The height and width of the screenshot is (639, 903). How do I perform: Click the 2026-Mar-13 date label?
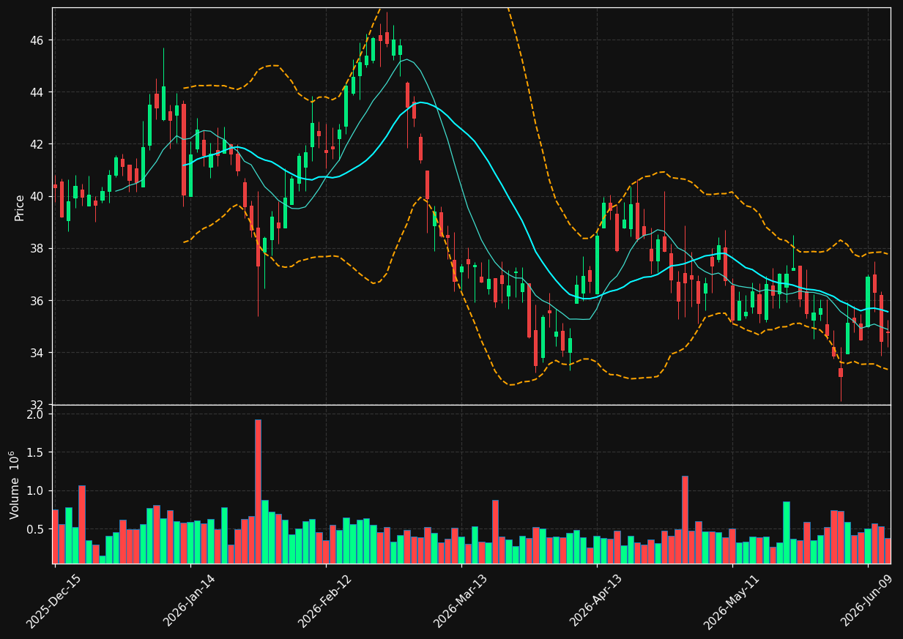(x=461, y=601)
